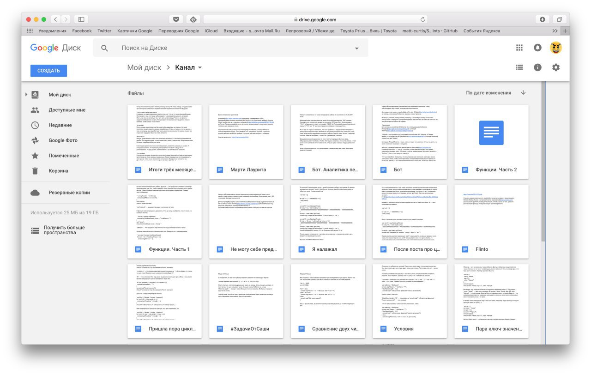Select Мой диск in sidebar
This screenshot has width=591, height=375.
point(60,95)
